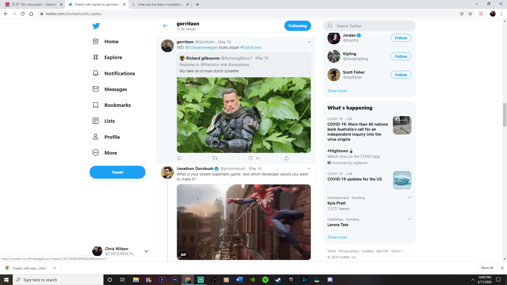Open Microsoft Word from taskbar

pyautogui.click(x=240, y=280)
